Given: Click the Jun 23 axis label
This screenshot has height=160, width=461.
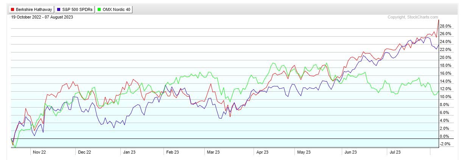Looking at the screenshot, I should coord(350,152).
